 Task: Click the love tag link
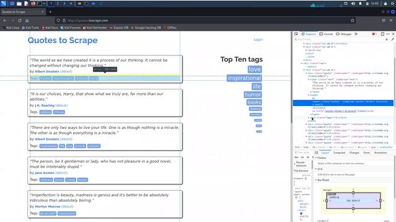coord(254,69)
